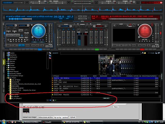This screenshot has height=124, width=165.
Task: Sync the left deck tempo
Action: point(27,45)
